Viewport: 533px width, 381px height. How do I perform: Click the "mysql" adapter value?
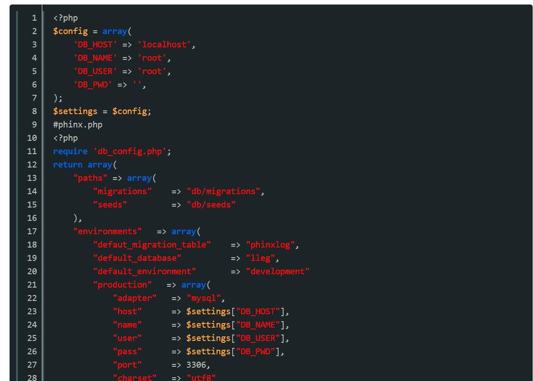pyautogui.click(x=203, y=298)
